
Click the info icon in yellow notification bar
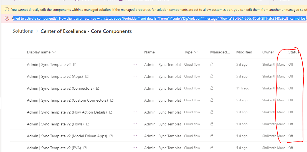point(7,9)
